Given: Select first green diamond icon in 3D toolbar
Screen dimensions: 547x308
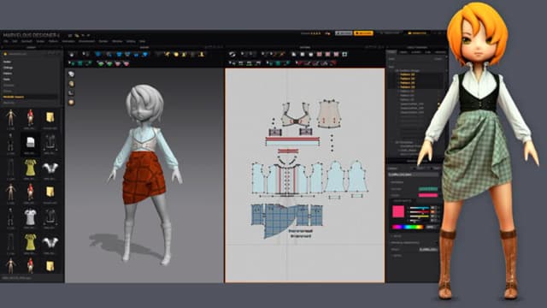Looking at the screenshot, I should coord(101,63).
